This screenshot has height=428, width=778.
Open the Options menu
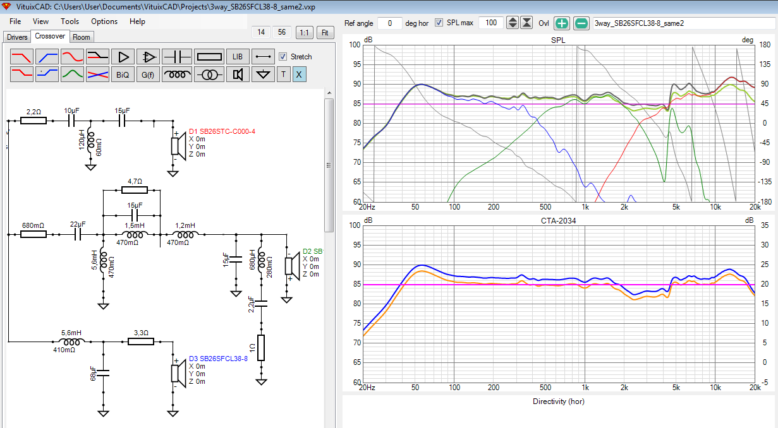[x=104, y=21]
